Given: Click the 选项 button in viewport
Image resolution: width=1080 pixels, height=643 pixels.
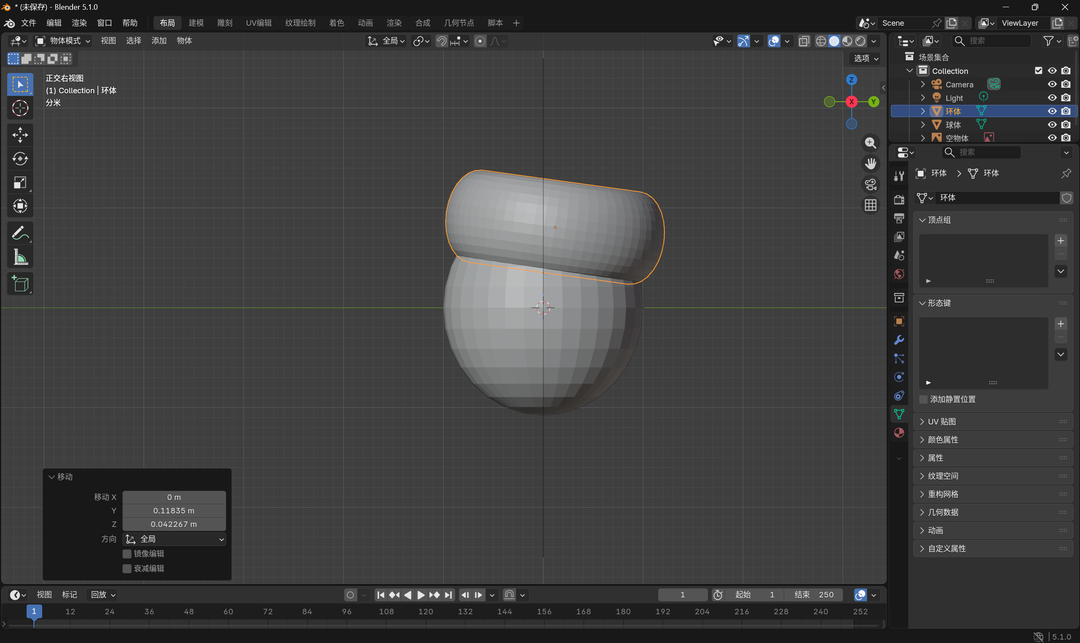Looking at the screenshot, I should pos(866,59).
